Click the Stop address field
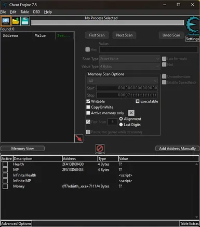 [x=127, y=95]
